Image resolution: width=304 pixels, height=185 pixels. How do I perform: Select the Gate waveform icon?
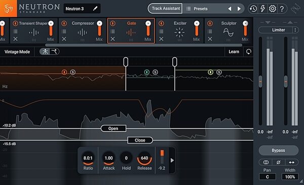click(x=131, y=32)
